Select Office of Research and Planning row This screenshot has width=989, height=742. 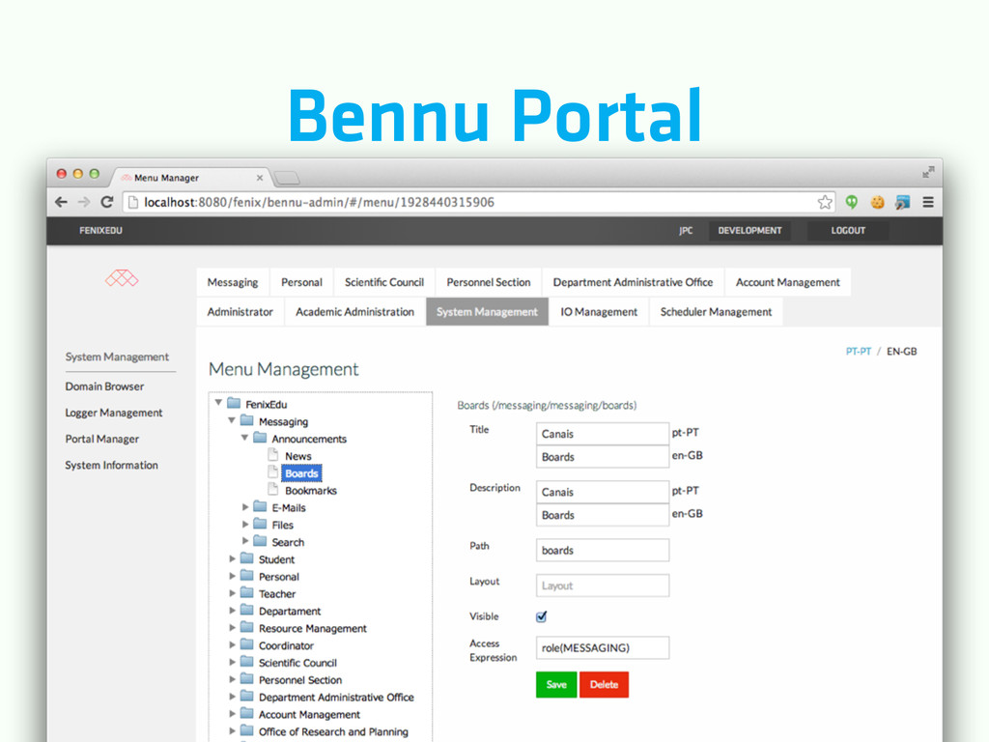click(x=333, y=731)
